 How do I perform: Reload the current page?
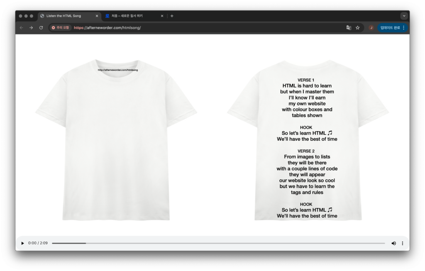point(41,28)
